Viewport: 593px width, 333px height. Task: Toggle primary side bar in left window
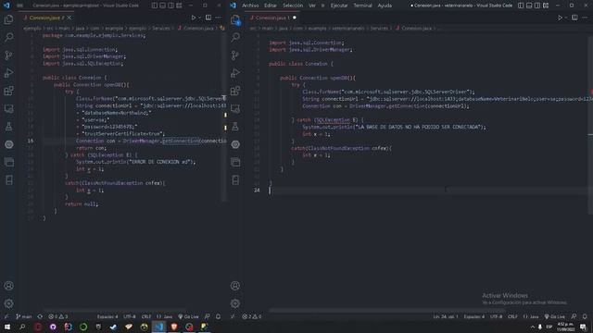(x=155, y=6)
